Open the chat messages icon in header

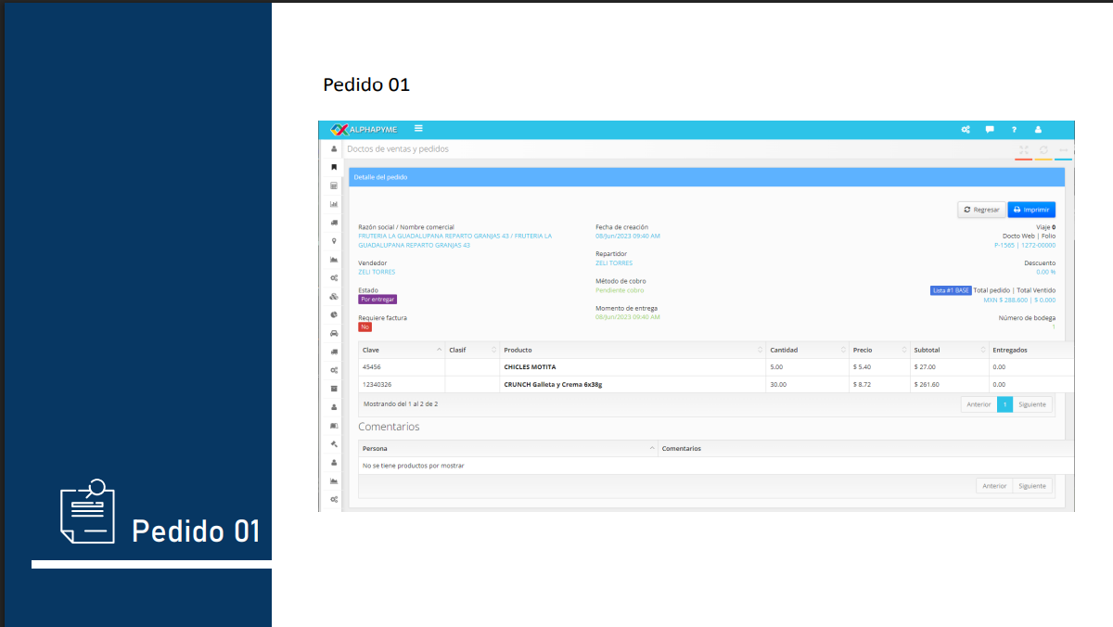990,130
